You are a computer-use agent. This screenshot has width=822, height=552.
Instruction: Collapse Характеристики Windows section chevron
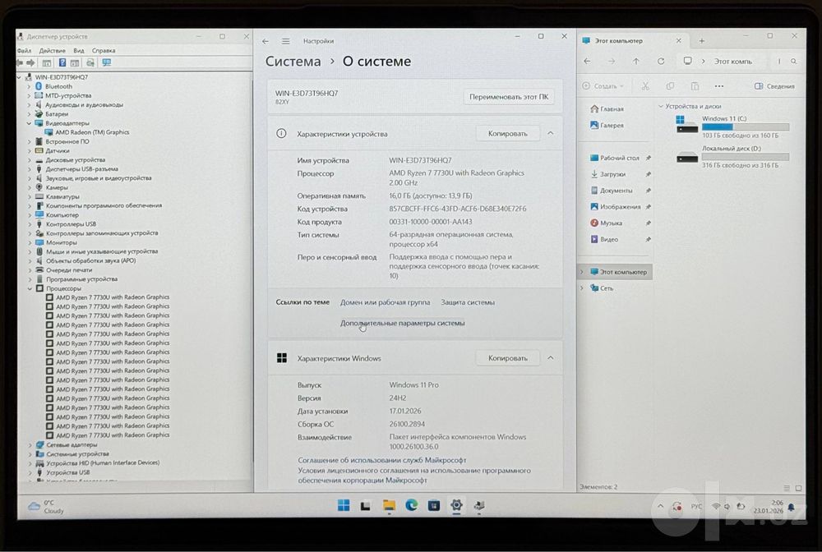coord(551,358)
